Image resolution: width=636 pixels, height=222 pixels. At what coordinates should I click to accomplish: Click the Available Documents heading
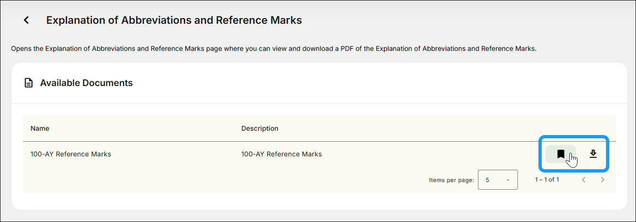pyautogui.click(x=86, y=83)
